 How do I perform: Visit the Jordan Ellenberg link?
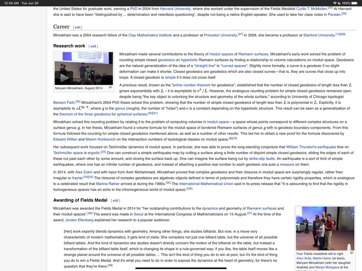click(79, 220)
